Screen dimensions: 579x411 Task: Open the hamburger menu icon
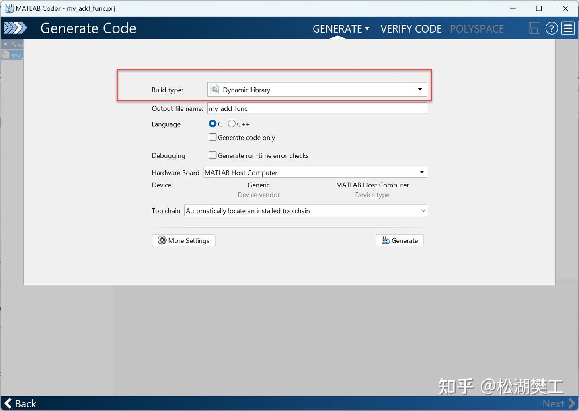(568, 28)
